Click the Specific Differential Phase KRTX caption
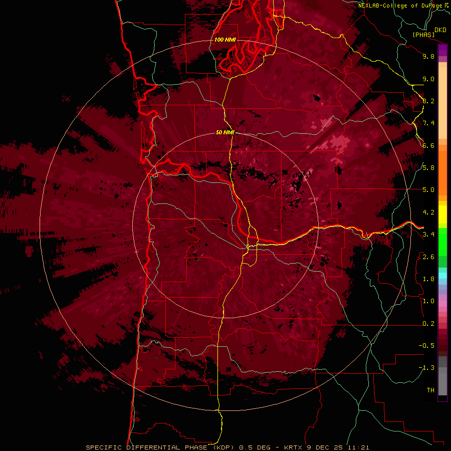This screenshot has height=451, width=451. pos(227,447)
